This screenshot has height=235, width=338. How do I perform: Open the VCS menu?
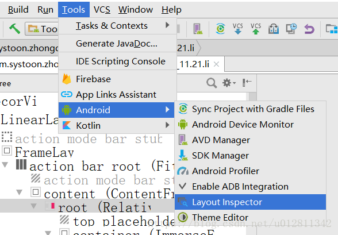[x=102, y=10]
